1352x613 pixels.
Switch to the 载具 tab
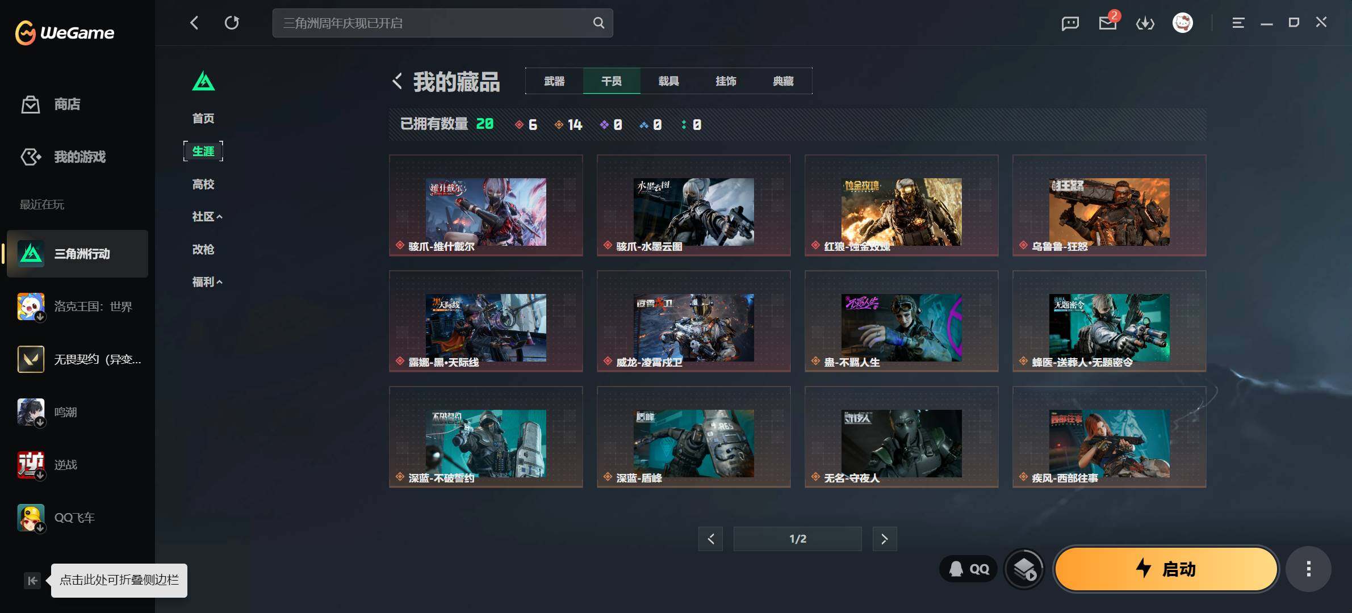[x=669, y=81]
